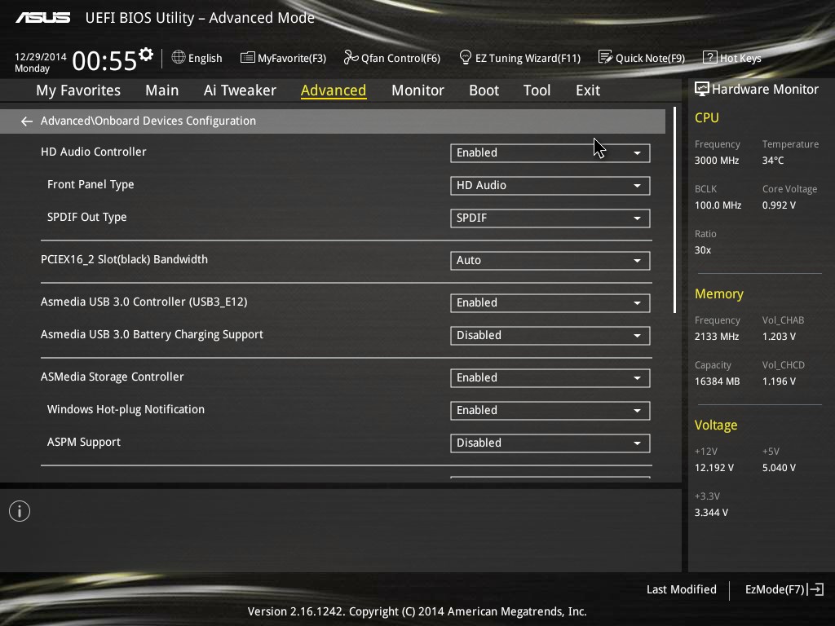Viewport: 835px width, 626px height.
Task: Click the 3000 MHz CPU frequency value
Action: (x=716, y=161)
